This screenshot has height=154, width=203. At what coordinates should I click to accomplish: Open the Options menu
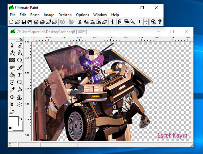coord(82,15)
